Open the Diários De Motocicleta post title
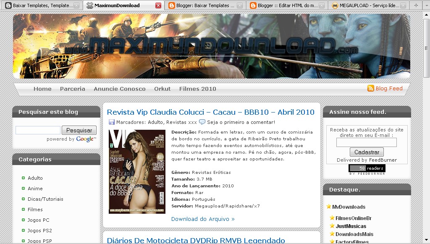430x244 pixels. (x=196, y=241)
